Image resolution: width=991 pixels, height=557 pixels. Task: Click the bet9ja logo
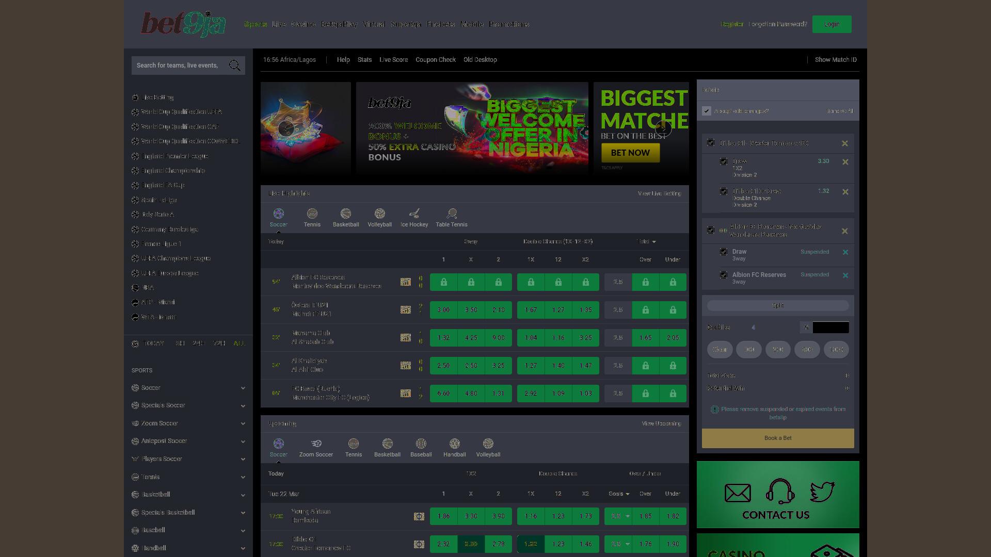point(183,24)
